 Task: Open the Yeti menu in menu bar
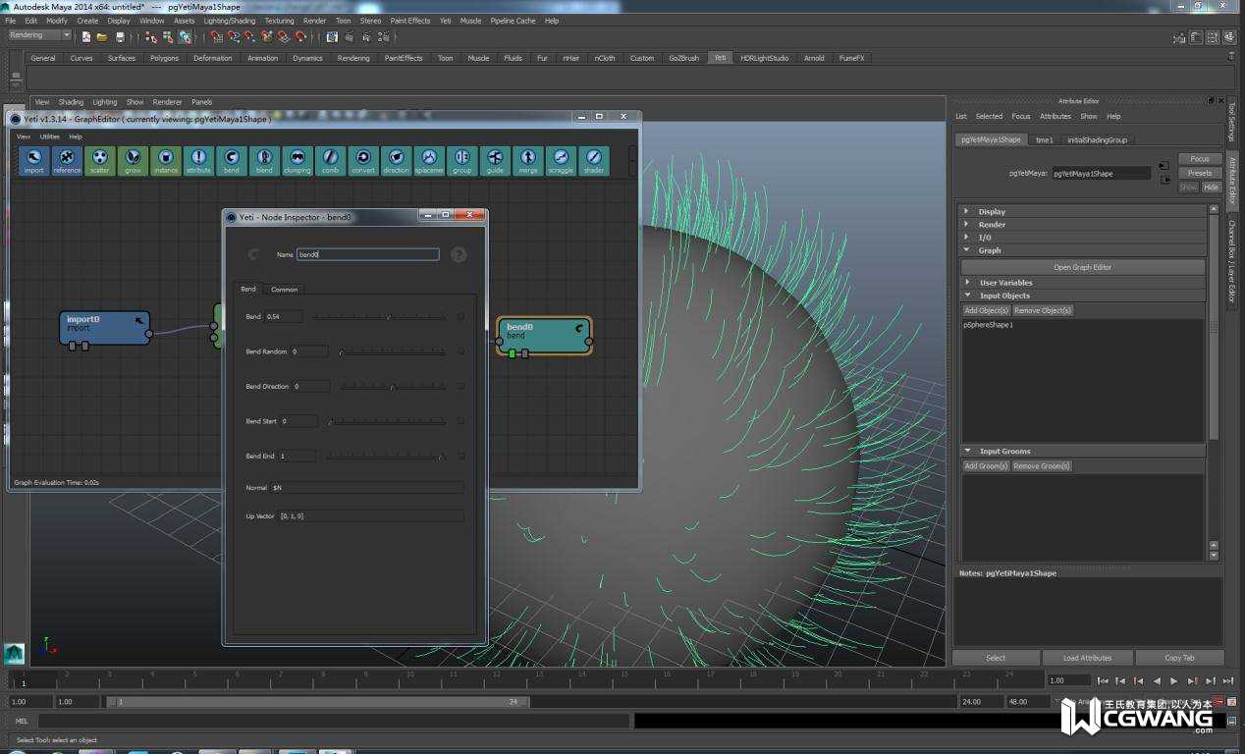[445, 21]
